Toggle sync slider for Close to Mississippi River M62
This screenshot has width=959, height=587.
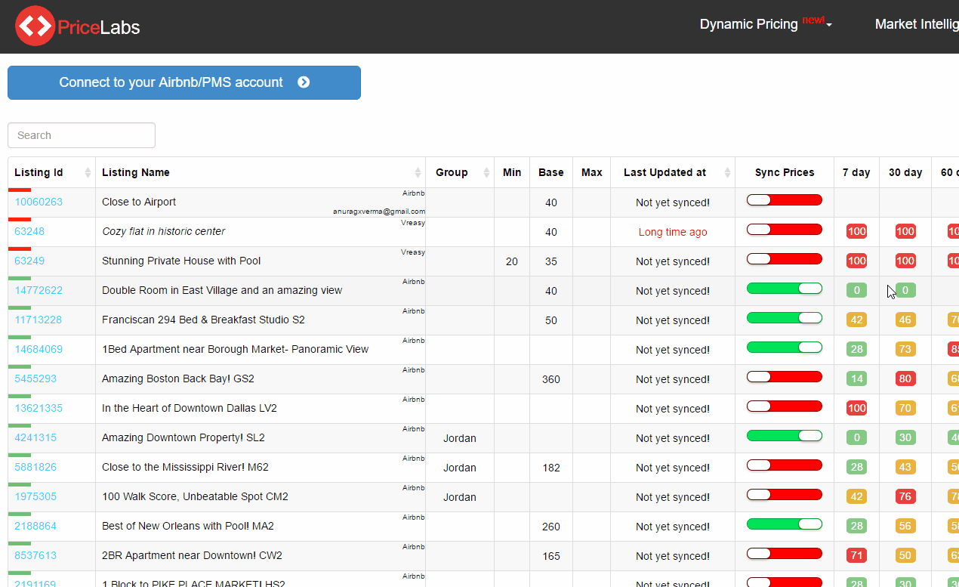pyautogui.click(x=784, y=465)
